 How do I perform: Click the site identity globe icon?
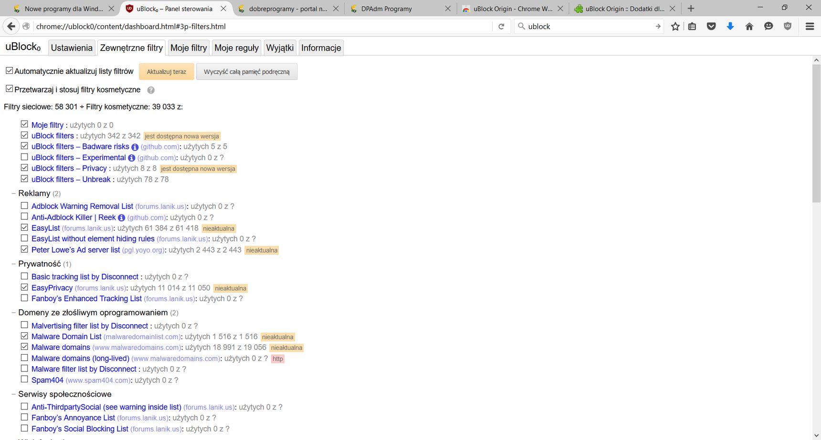[26, 26]
